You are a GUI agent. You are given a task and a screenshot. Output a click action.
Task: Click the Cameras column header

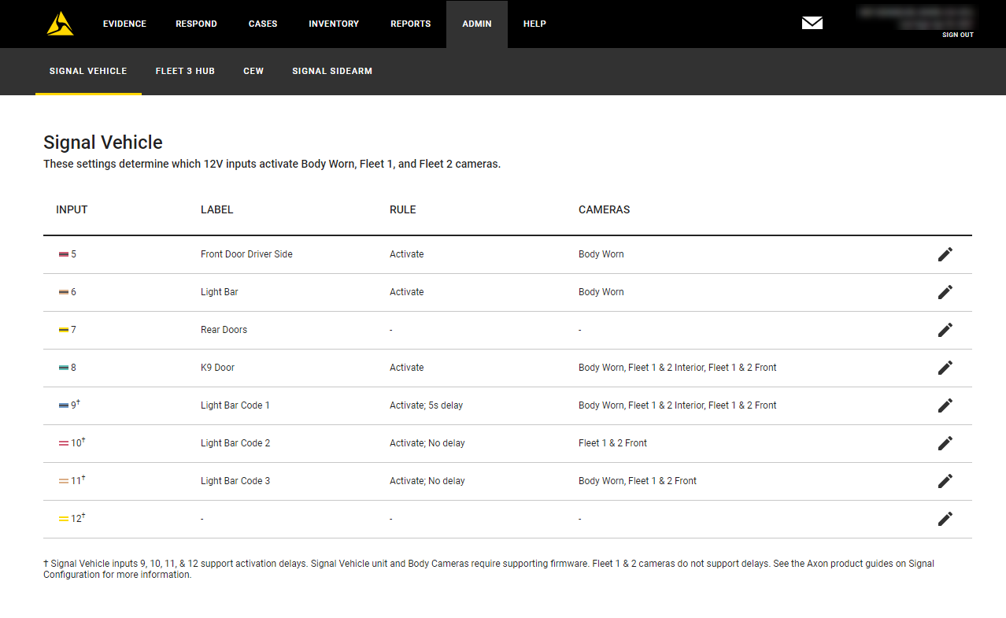point(605,210)
